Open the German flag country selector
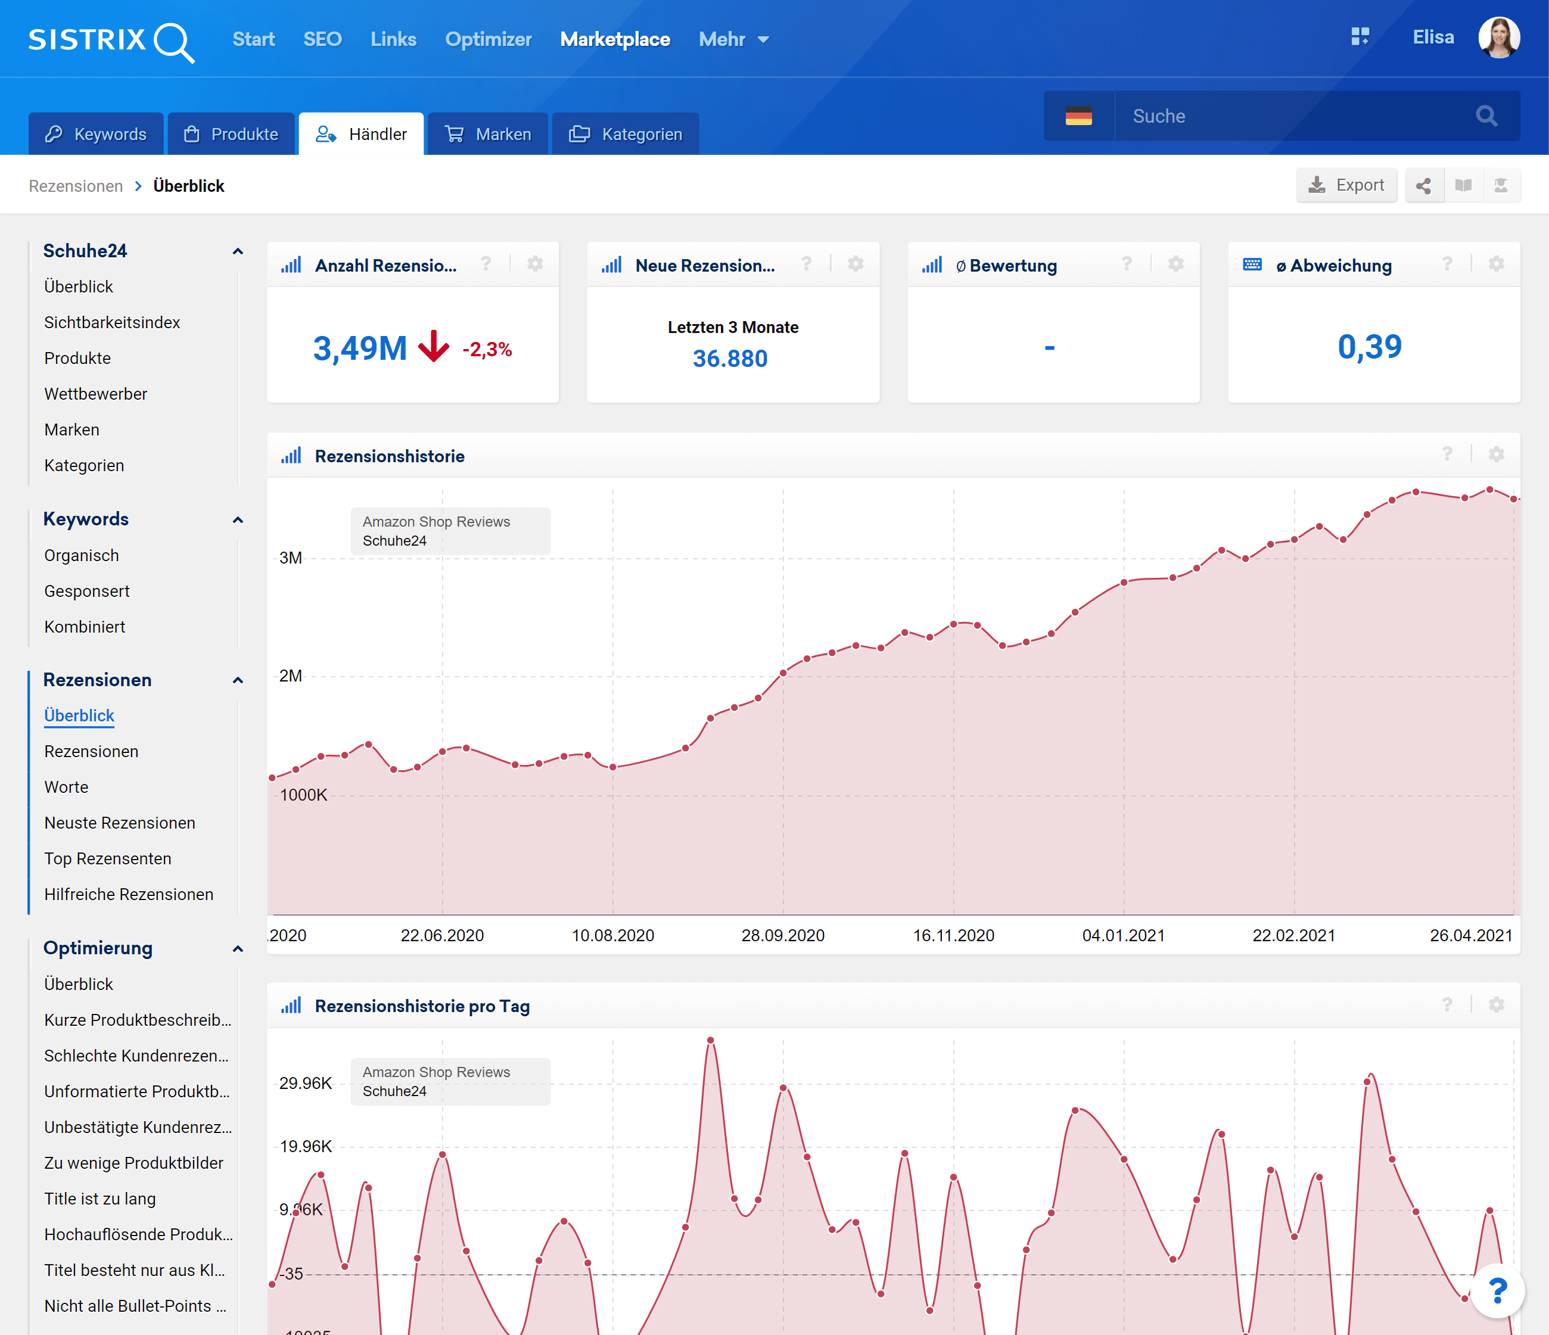This screenshot has height=1335, width=1549. click(x=1078, y=116)
